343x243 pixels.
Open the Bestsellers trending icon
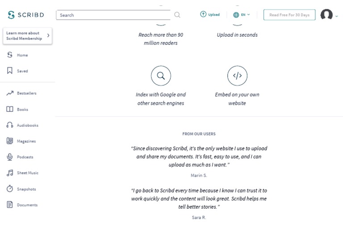pos(10,94)
